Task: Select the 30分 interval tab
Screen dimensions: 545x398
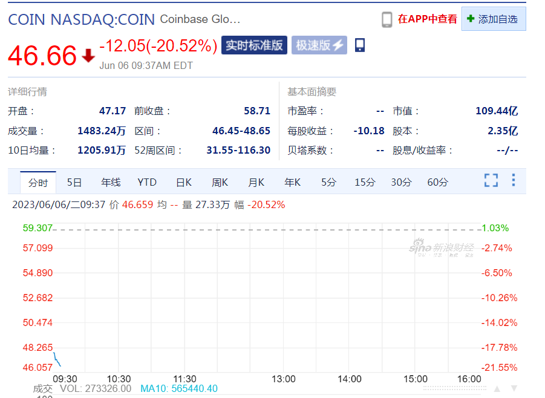Action: [401, 182]
